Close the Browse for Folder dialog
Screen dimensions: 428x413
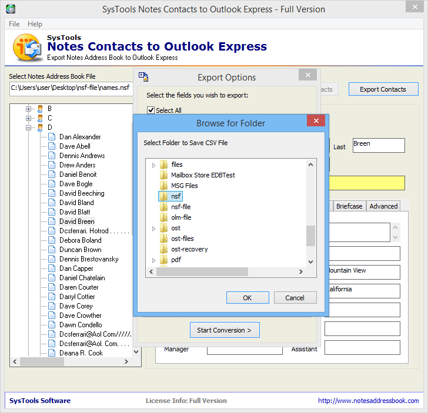point(316,120)
